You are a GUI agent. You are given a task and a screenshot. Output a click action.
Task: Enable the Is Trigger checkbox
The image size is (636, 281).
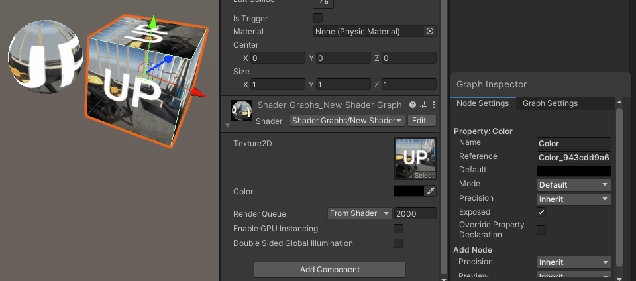[x=318, y=18]
